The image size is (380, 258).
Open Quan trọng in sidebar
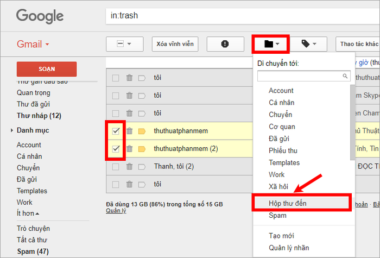(34, 93)
